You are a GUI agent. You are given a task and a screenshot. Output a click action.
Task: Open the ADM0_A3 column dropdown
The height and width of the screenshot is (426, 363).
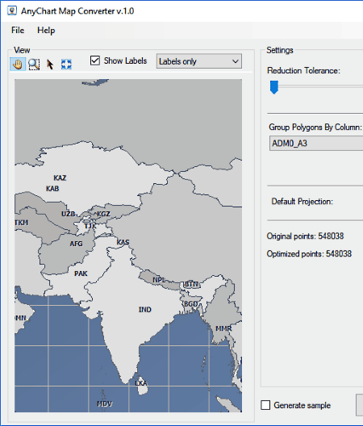pyautogui.click(x=316, y=143)
